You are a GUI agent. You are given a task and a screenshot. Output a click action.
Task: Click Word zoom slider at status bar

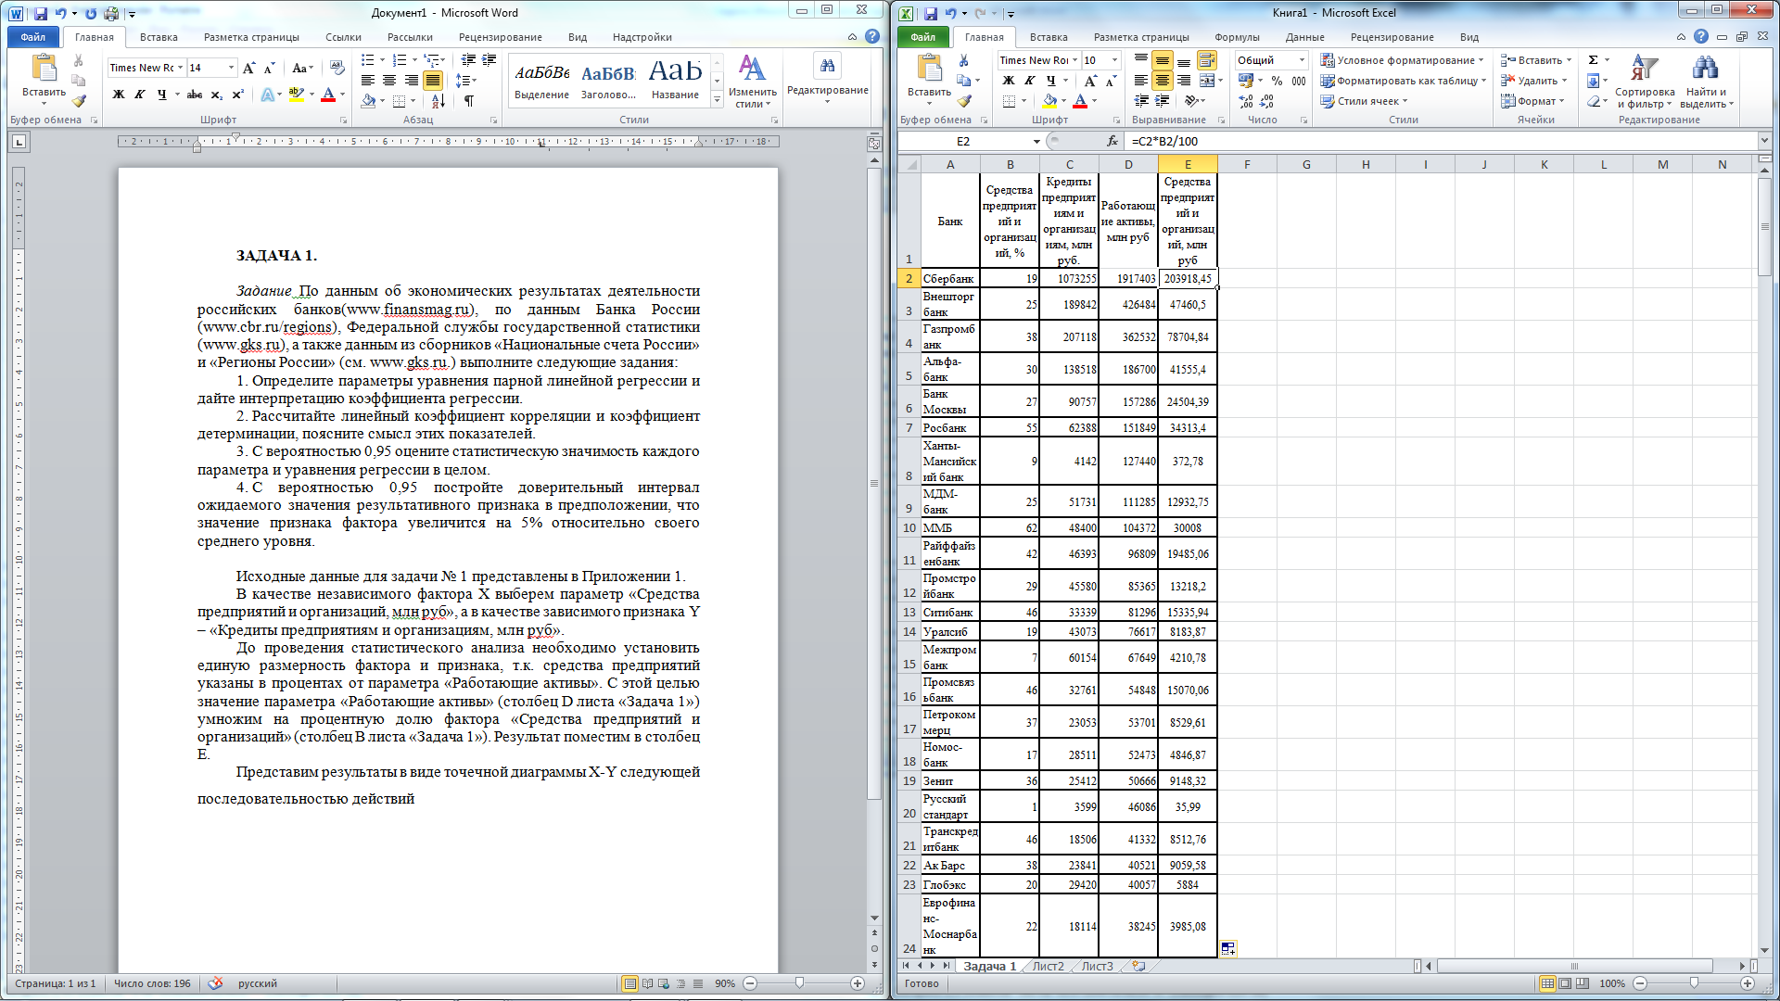click(799, 983)
